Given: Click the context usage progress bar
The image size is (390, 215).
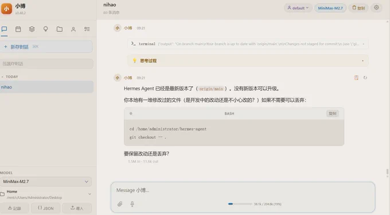Looking at the screenshot, I should (240, 204).
